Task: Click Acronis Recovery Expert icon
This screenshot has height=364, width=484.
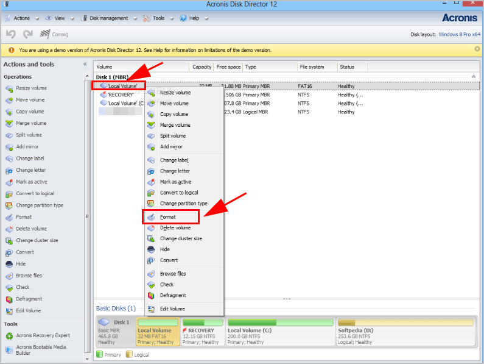Action: pos(9,336)
